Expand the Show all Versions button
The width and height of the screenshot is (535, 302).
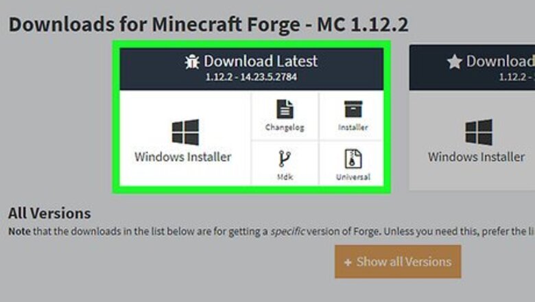tap(398, 262)
